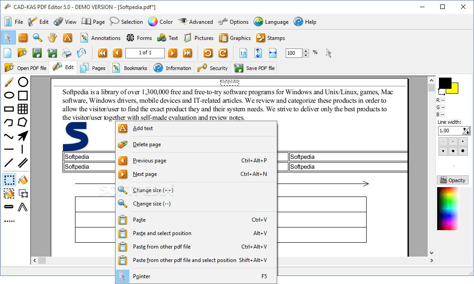Select the curve line tool
474x284 pixels.
point(9,136)
